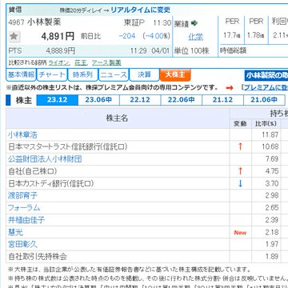Click the 小林製薬の取引 blue button

[x=266, y=75]
